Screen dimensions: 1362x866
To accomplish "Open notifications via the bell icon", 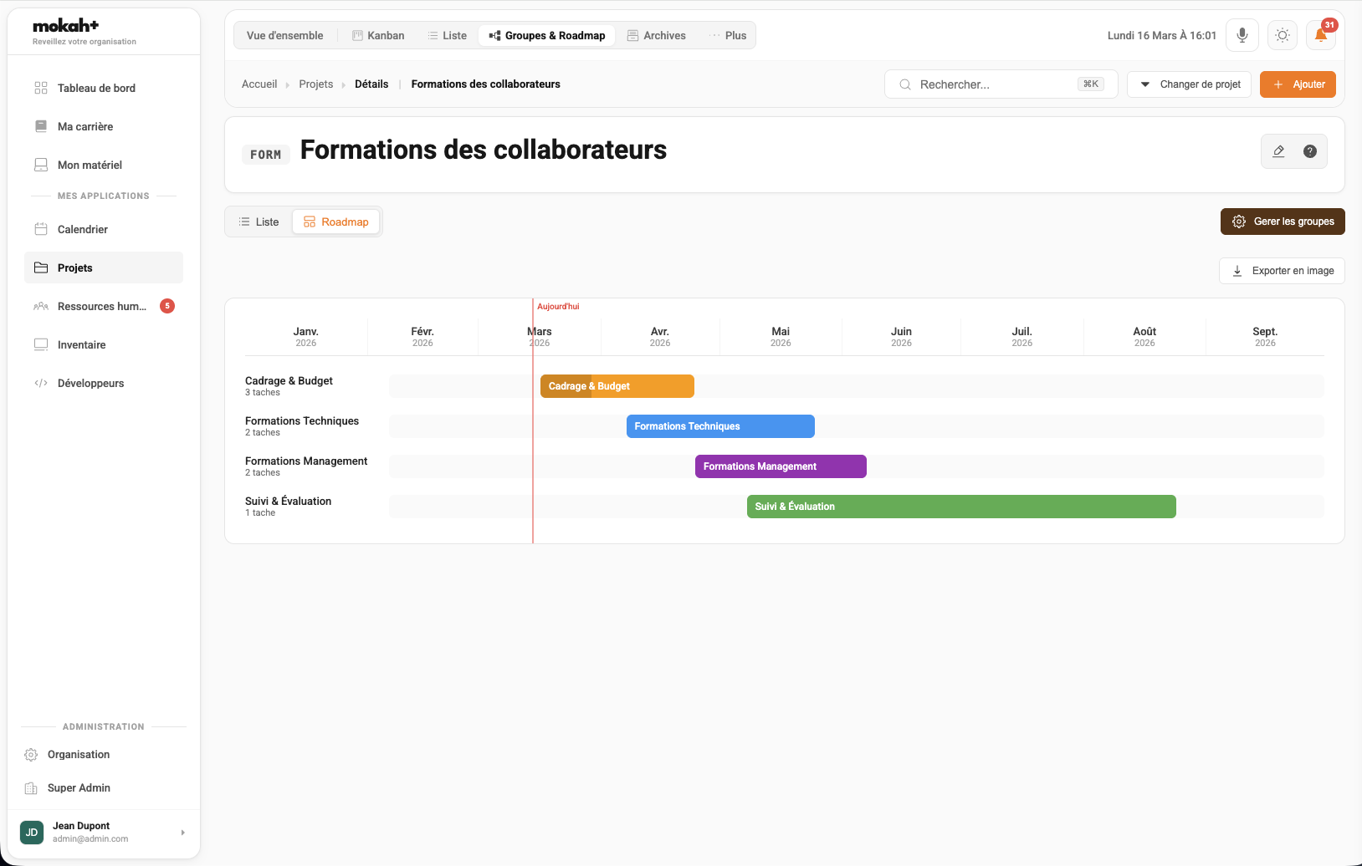I will pos(1320,34).
